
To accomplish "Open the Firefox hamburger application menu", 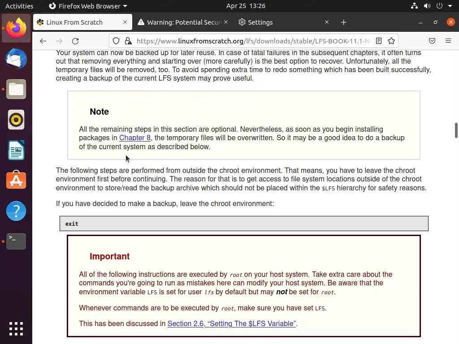I will coord(448,41).
